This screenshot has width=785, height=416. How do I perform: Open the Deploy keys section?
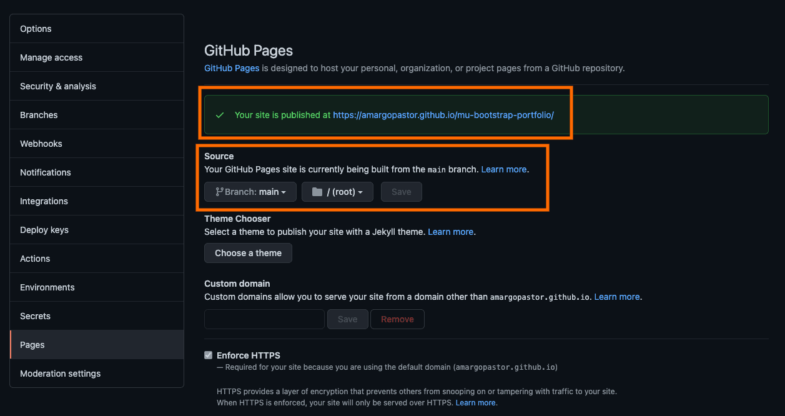pos(97,230)
